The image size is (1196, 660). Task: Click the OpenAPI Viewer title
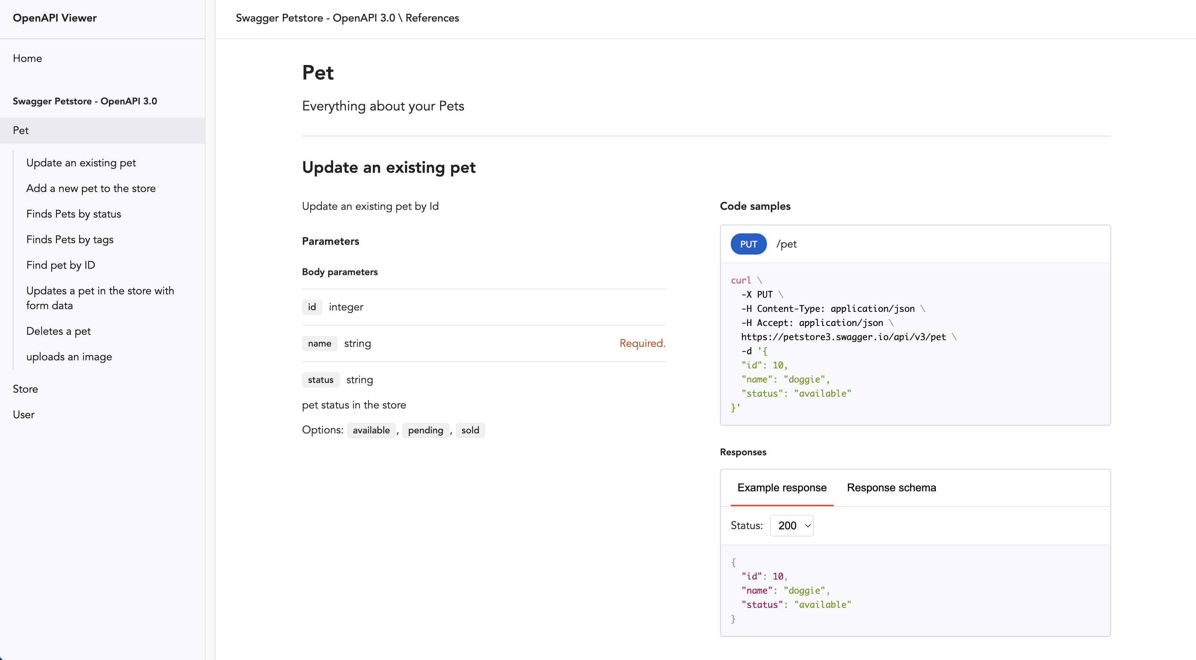click(x=54, y=18)
